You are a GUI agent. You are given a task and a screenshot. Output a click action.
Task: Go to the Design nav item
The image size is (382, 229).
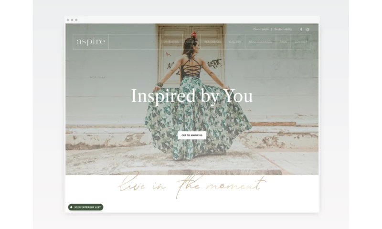(x=191, y=42)
